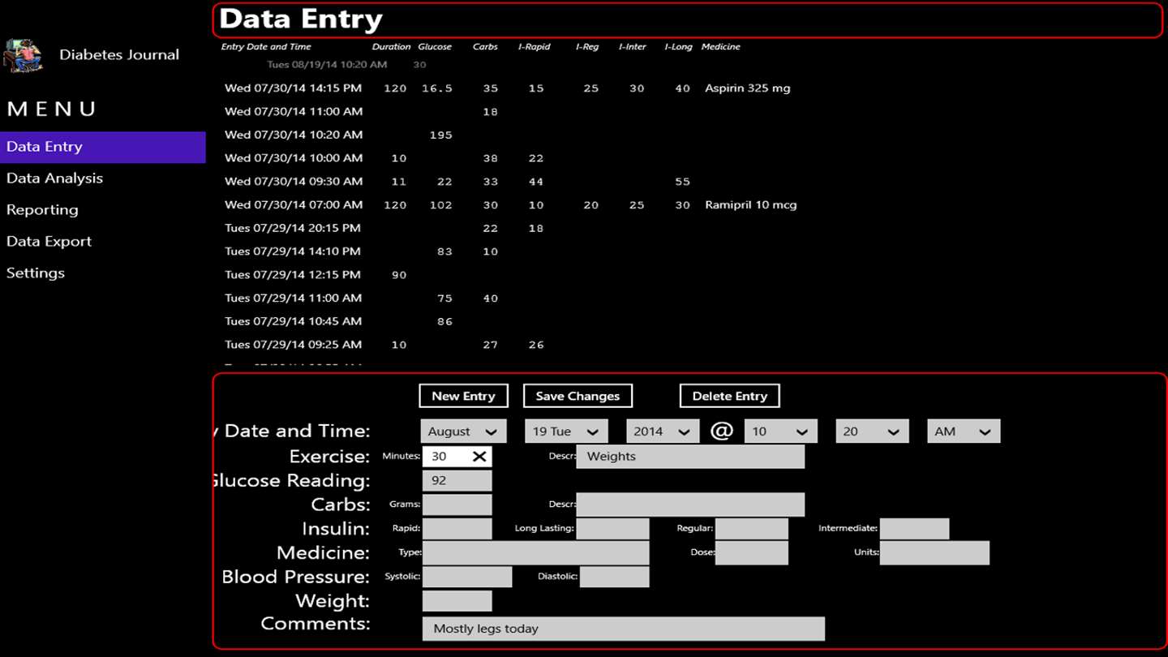The image size is (1168, 657).
Task: Click the glucose value 195
Action: pyautogui.click(x=441, y=135)
